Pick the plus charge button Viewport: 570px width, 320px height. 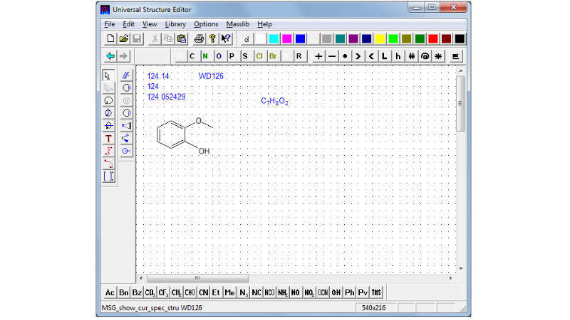318,55
